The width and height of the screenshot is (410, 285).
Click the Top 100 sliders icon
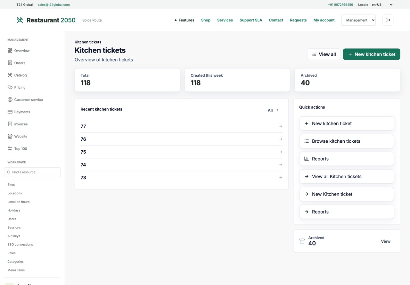[x=10, y=148]
